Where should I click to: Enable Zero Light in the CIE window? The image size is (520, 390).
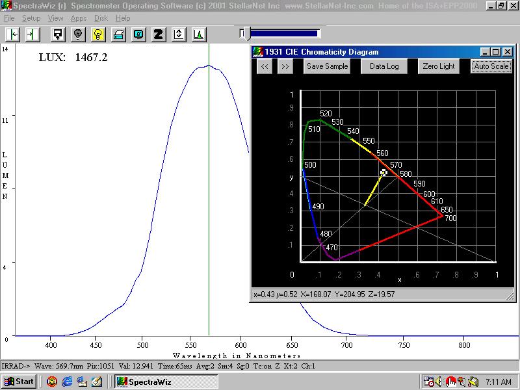click(x=438, y=66)
